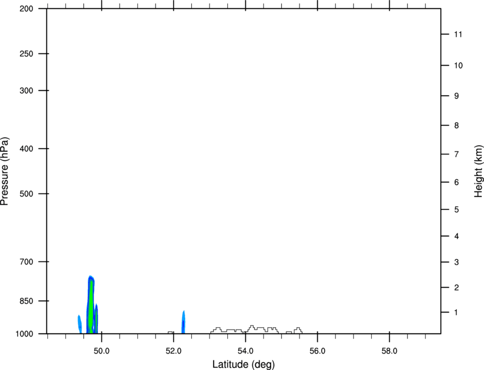
Task: Click latitude tick label 54.0
Action: click(x=245, y=351)
